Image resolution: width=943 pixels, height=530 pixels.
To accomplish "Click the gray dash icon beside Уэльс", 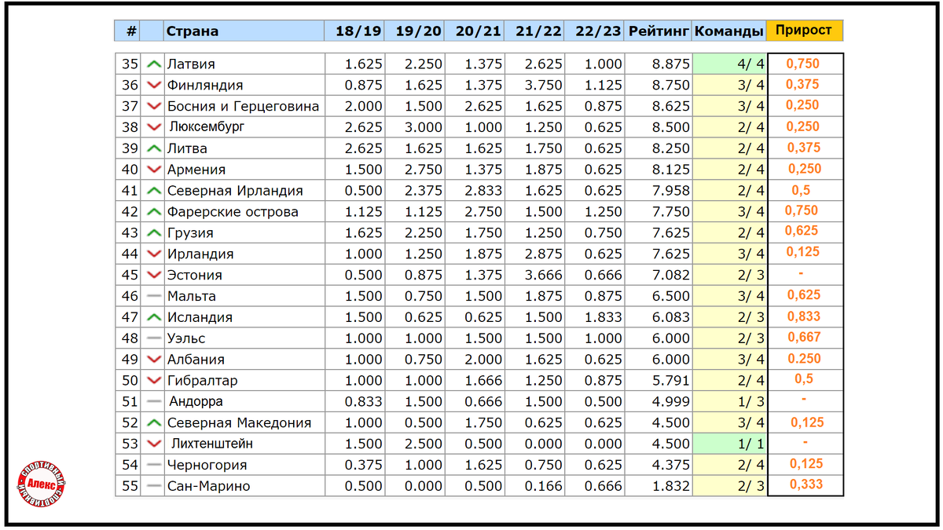I will tap(154, 338).
